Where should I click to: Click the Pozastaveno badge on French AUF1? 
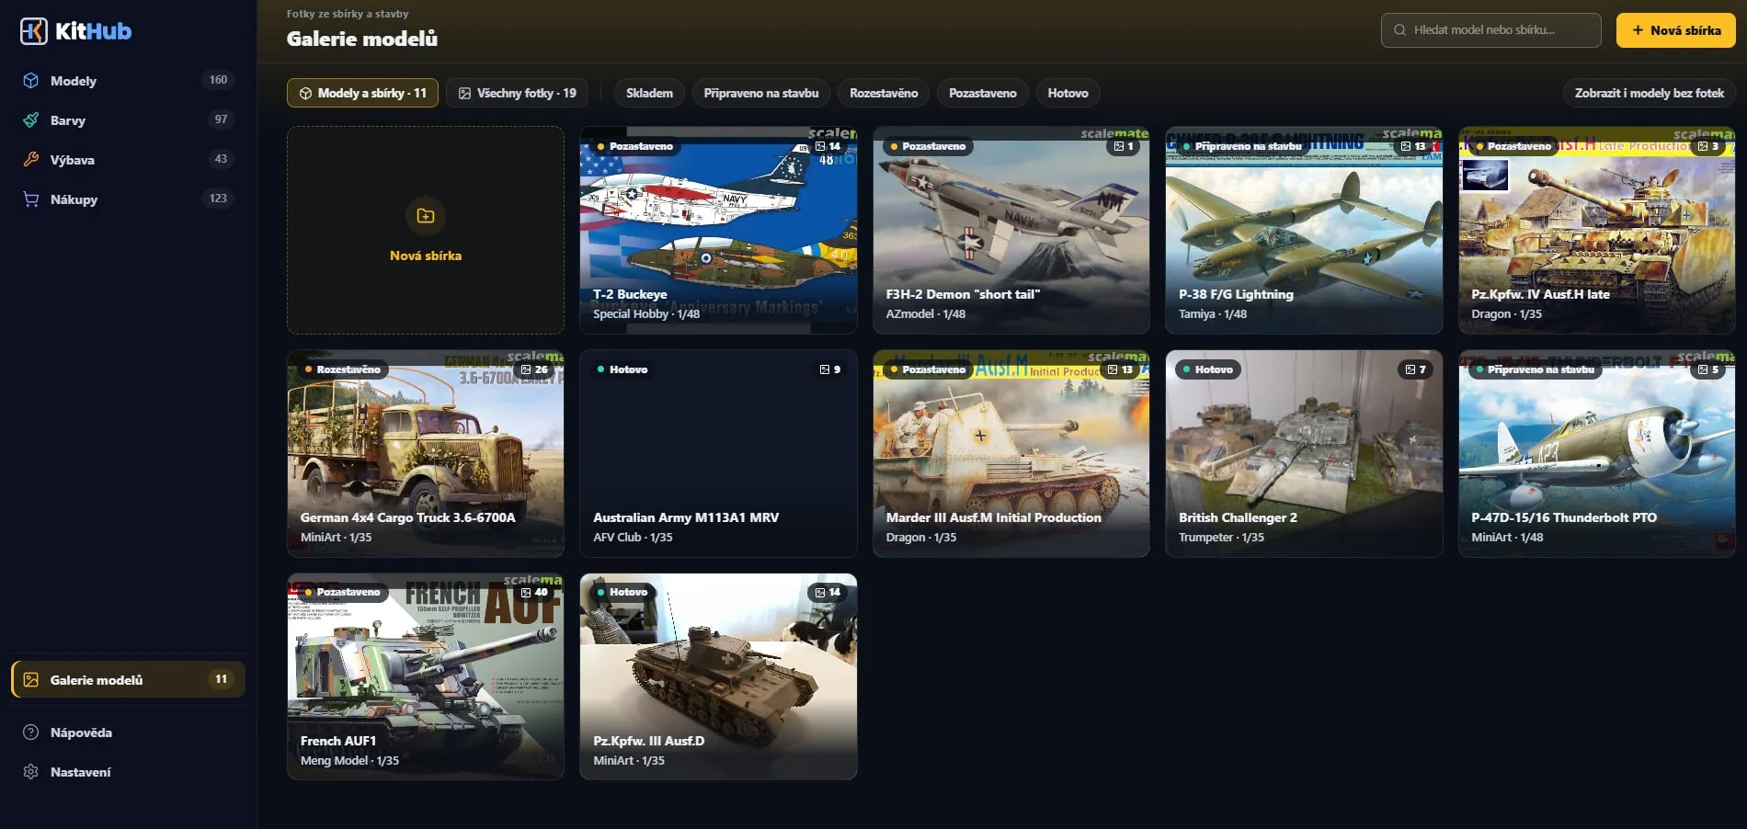pos(342,592)
